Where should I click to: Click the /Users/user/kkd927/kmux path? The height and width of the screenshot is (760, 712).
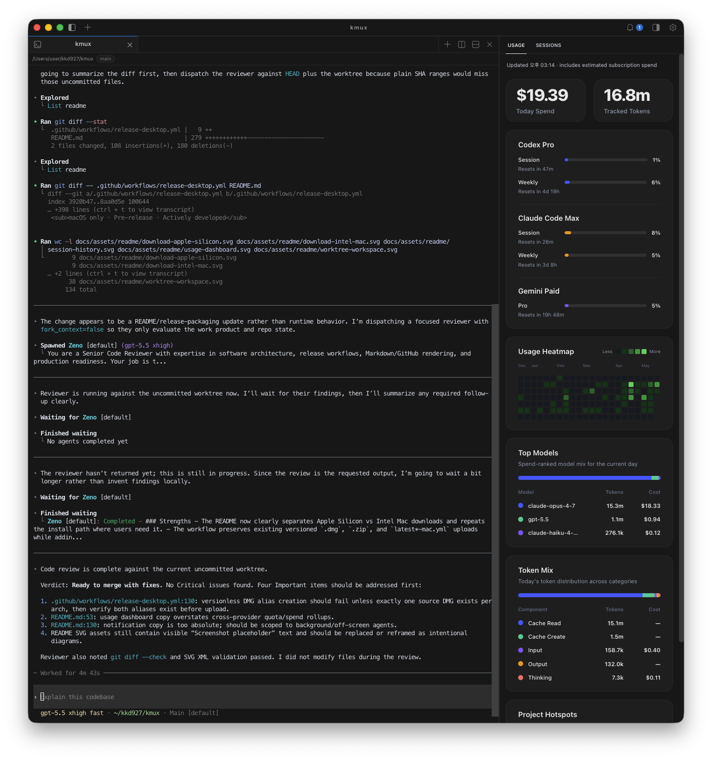click(x=63, y=59)
